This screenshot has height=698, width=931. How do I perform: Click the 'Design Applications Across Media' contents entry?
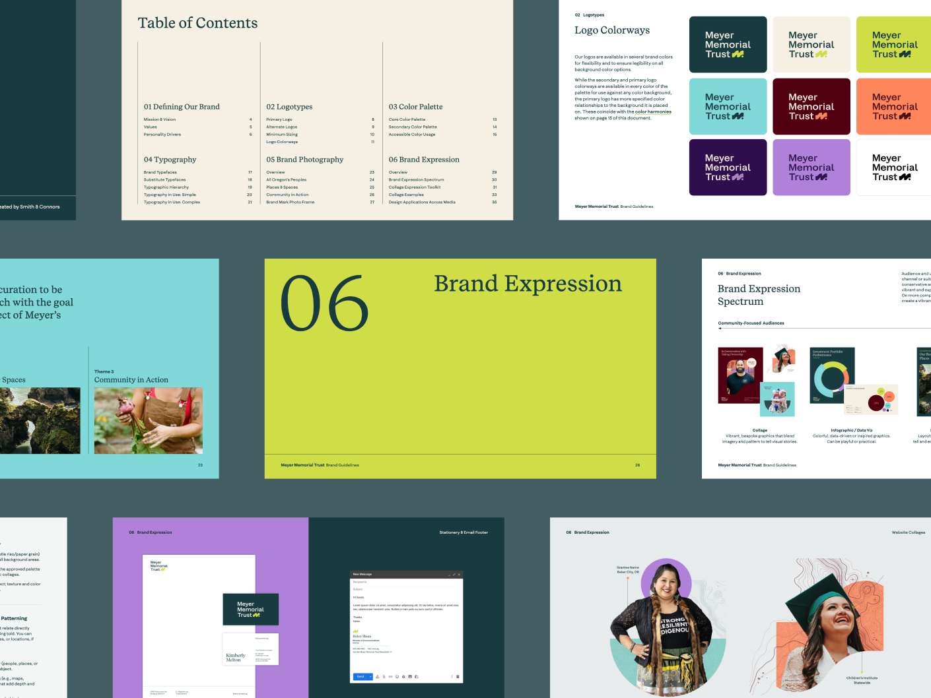click(422, 203)
